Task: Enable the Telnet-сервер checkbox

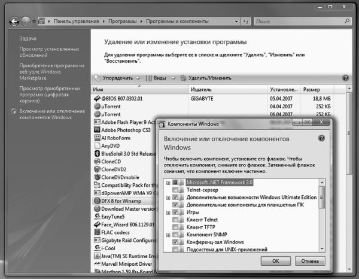Action: click(x=175, y=190)
